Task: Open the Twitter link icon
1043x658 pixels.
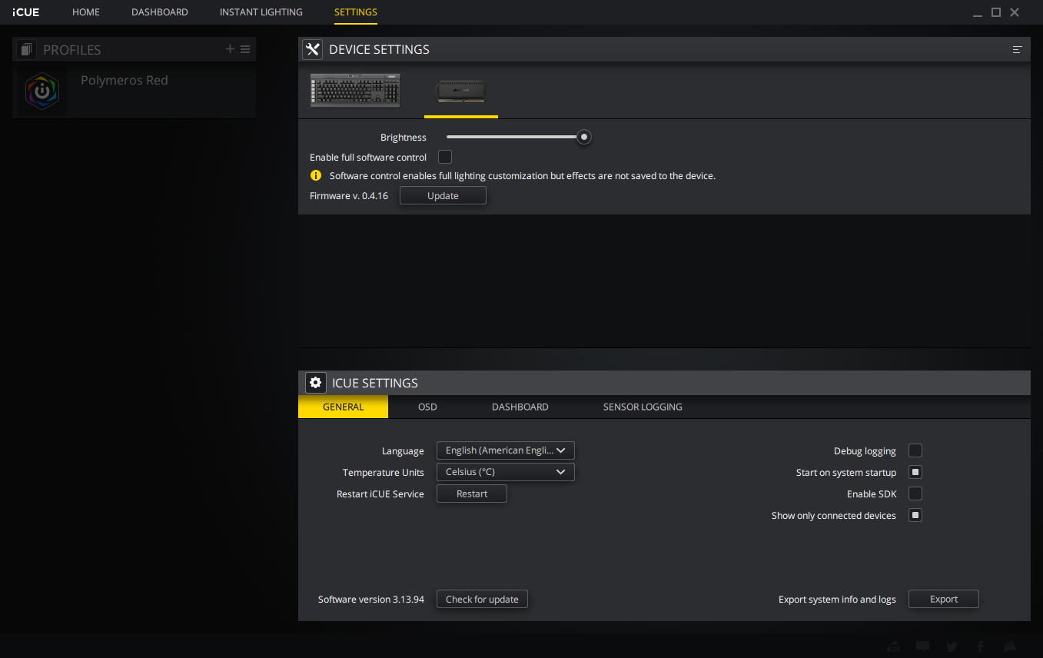Action: tap(952, 646)
